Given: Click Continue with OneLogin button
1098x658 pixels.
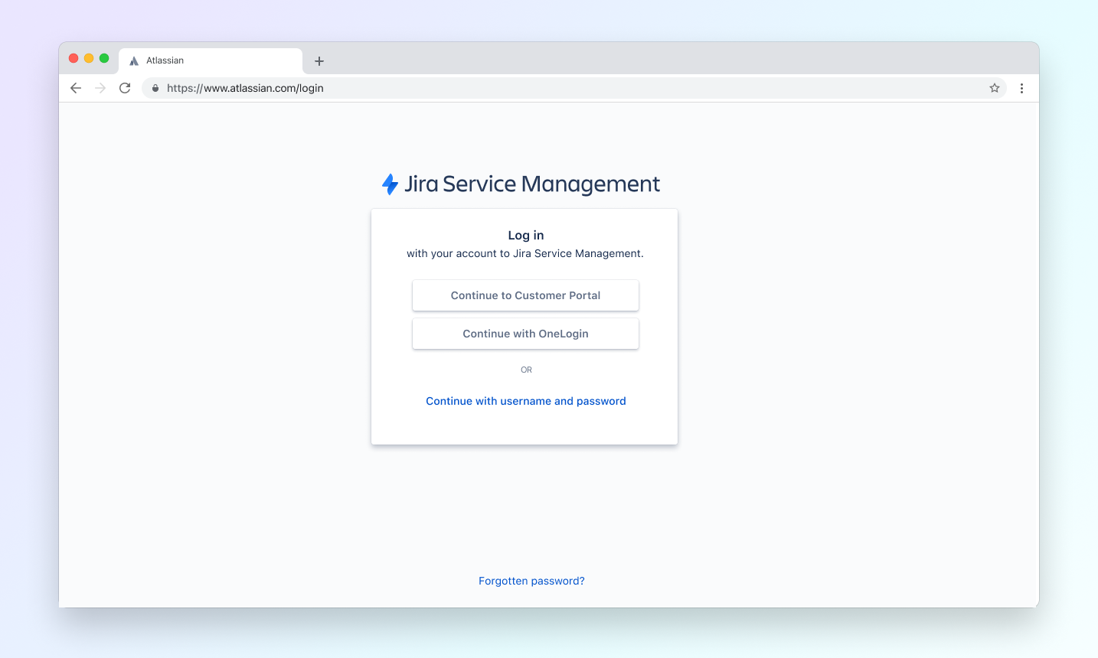Looking at the screenshot, I should coord(525,334).
